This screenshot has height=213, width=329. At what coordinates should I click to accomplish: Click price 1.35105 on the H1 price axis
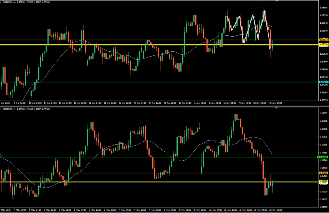pyautogui.click(x=324, y=200)
